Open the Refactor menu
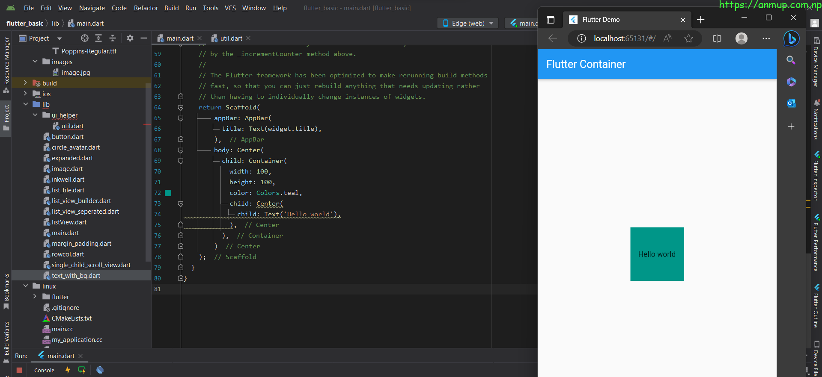The image size is (822, 377). (x=146, y=8)
